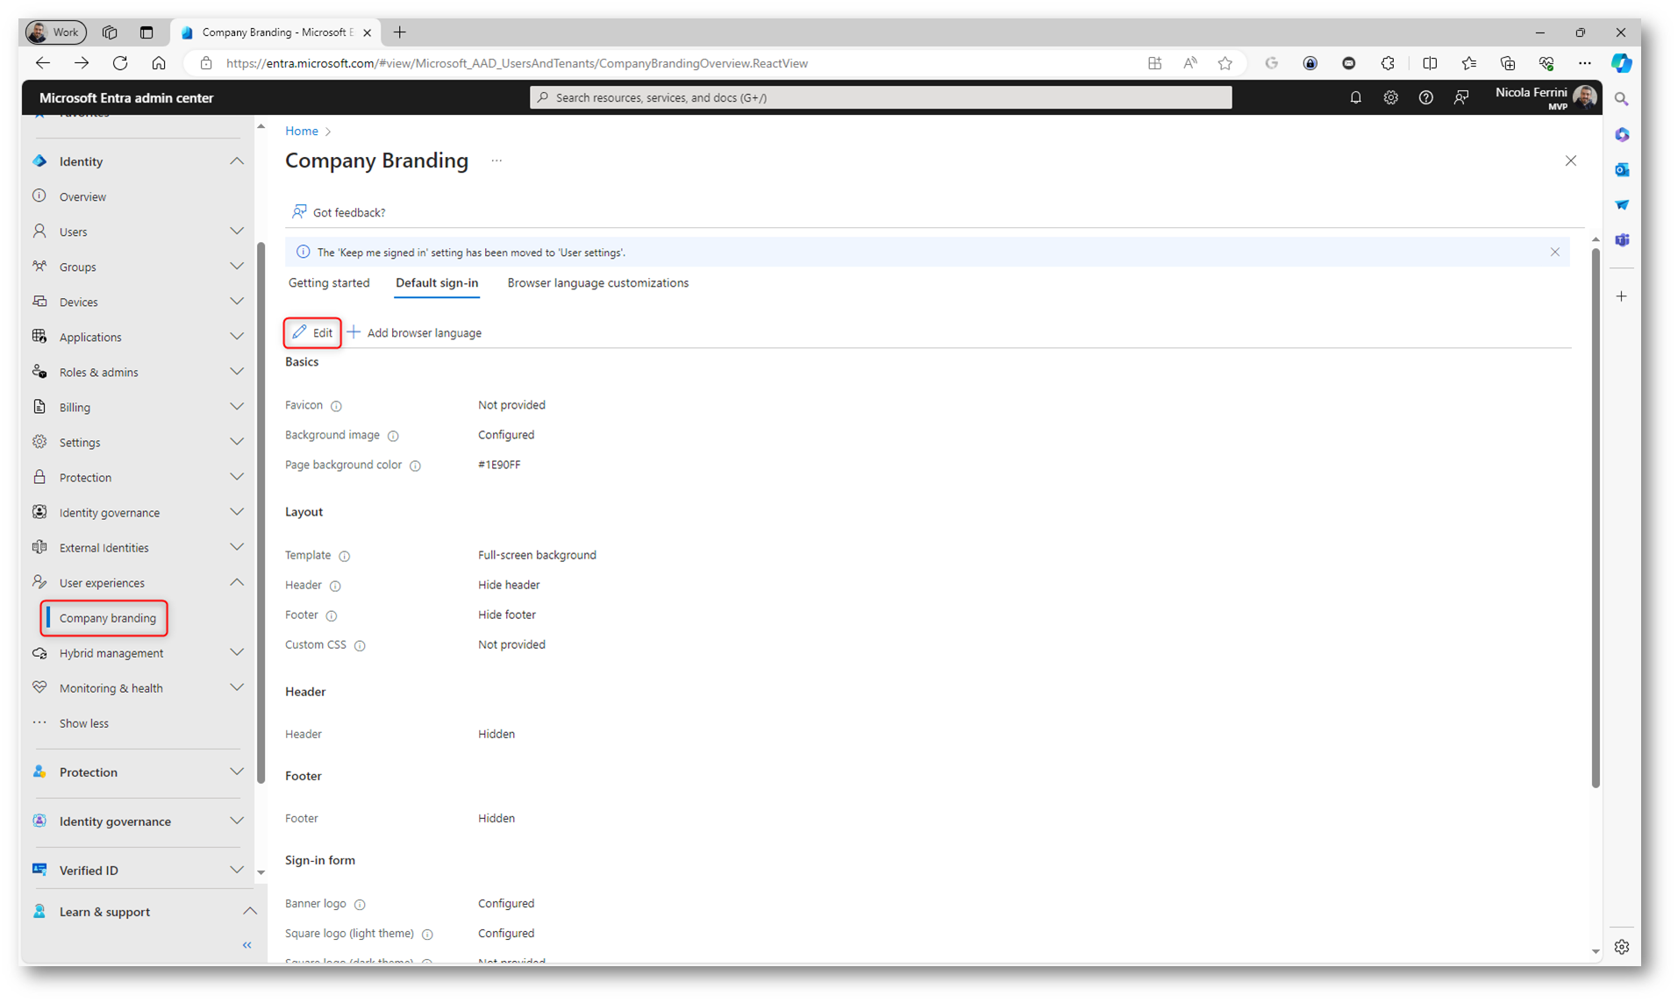This screenshot has width=1678, height=1003.
Task: Expand the Hybrid management menu
Action: point(236,652)
